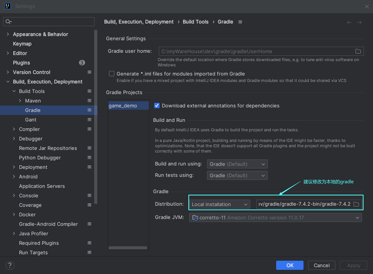This screenshot has height=274, width=373.
Task: Navigate back with the left arrow icon
Action: [x=349, y=22]
